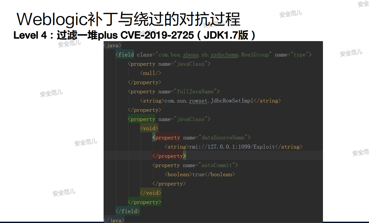Select the string "com.sun.rowset.JdbcRowSetImpl"
Image resolution: width=369 pixels, height=223 pixels.
click(x=209, y=101)
